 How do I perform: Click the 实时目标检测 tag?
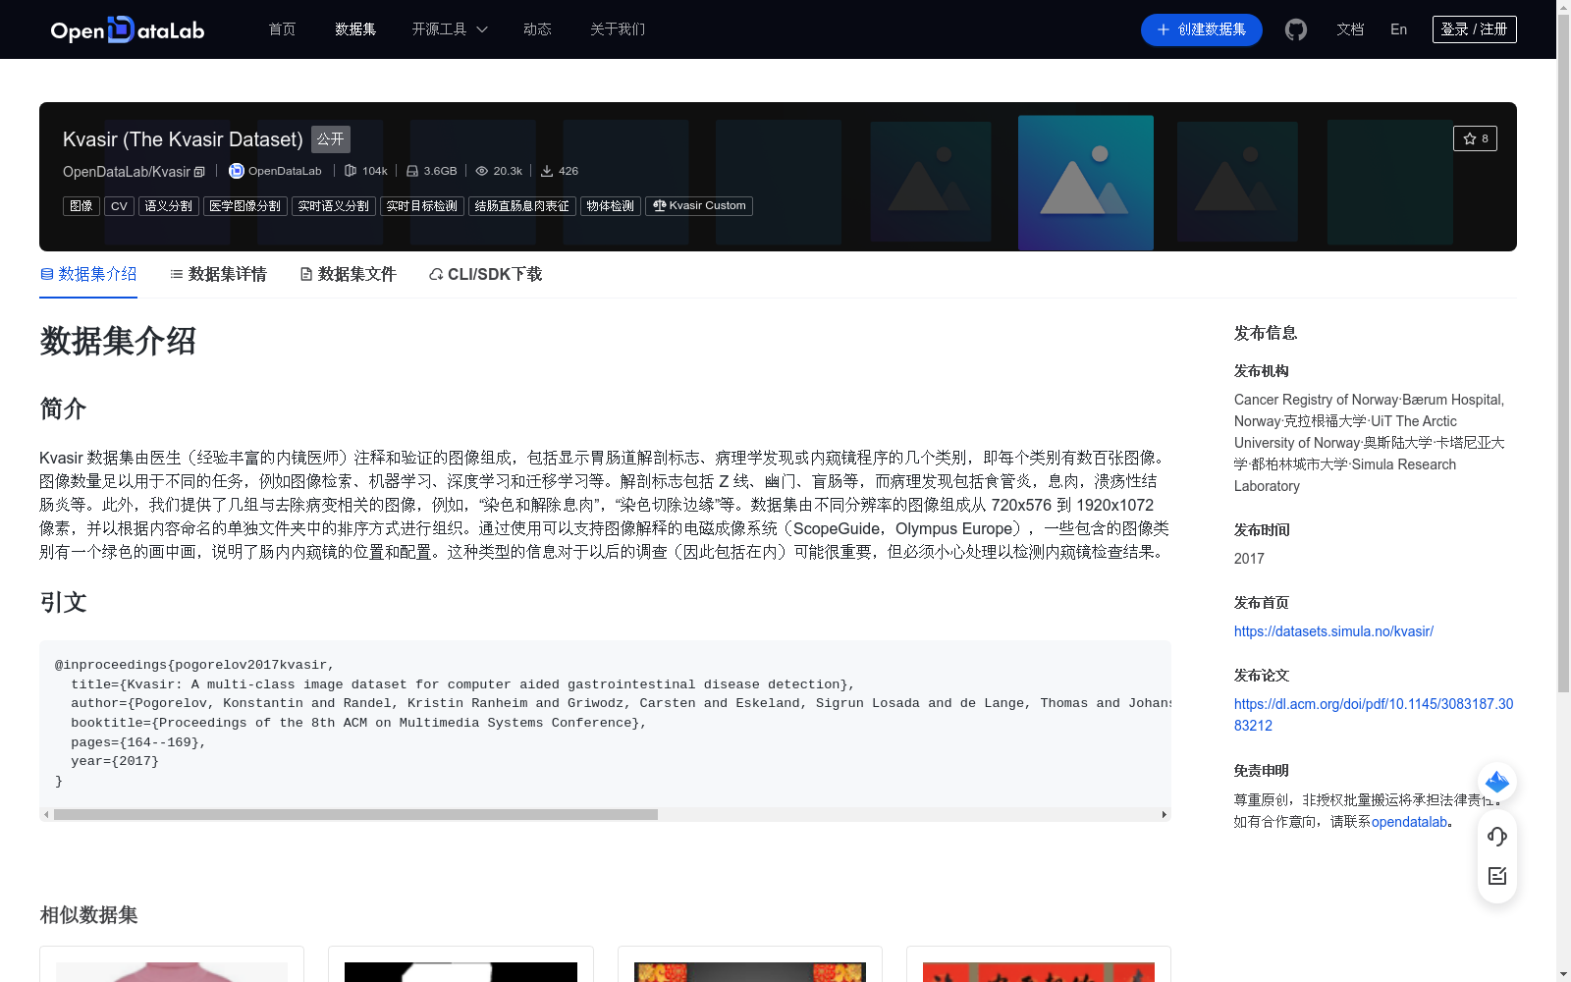click(x=422, y=206)
